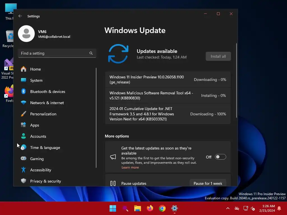Select the System monitor icon

point(24,80)
